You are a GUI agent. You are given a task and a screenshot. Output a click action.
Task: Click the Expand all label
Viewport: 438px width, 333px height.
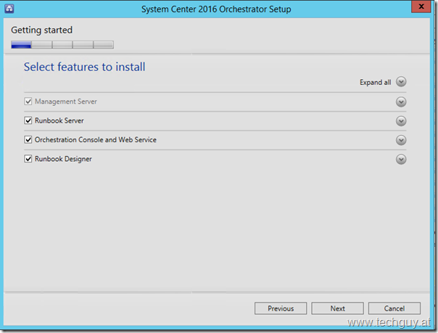click(375, 83)
